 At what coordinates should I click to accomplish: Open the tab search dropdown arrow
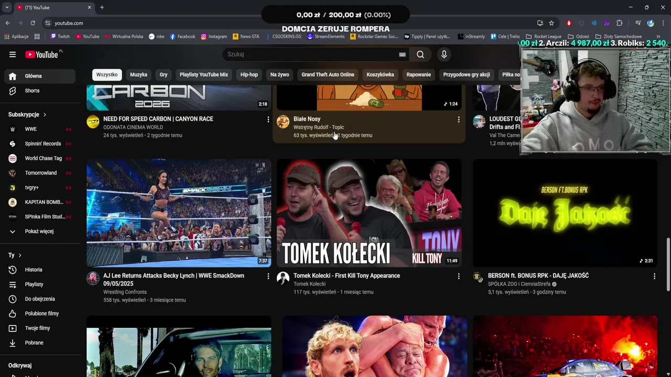pyautogui.click(x=7, y=7)
